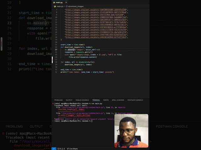Screen dimensions: 201x150
Task: Click line number 23 in the gutter
Action: pyautogui.click(x=56, y=50)
